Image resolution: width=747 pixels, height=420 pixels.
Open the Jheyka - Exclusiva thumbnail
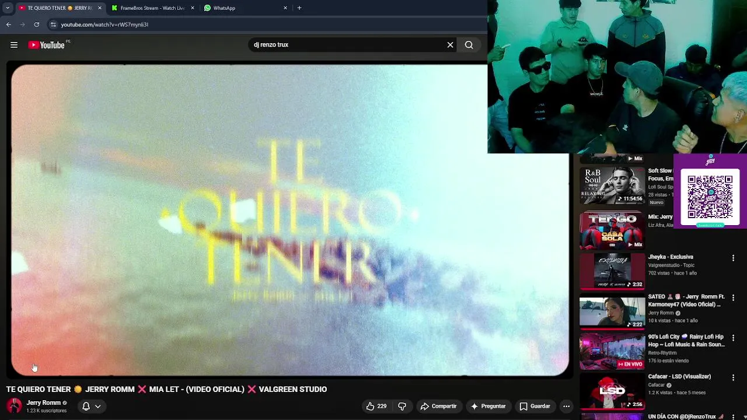(612, 271)
